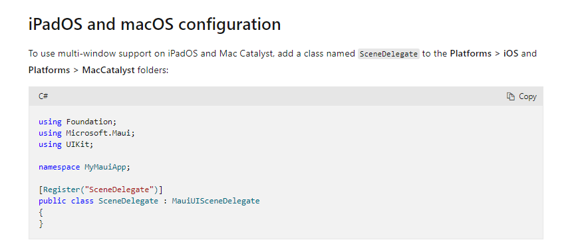Click the bold iOS text

(511, 53)
